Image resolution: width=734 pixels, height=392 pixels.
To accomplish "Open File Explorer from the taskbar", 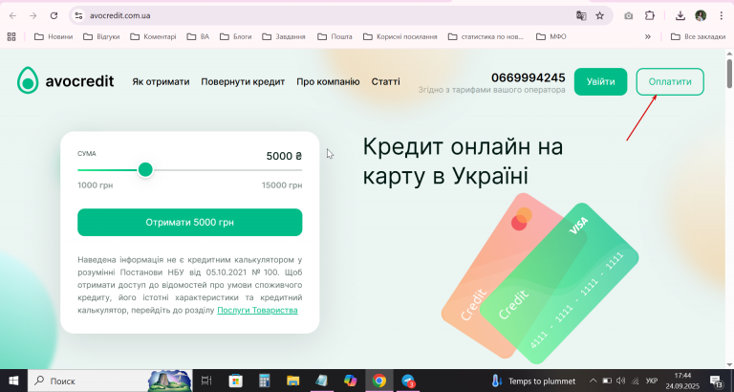I will 293,381.
